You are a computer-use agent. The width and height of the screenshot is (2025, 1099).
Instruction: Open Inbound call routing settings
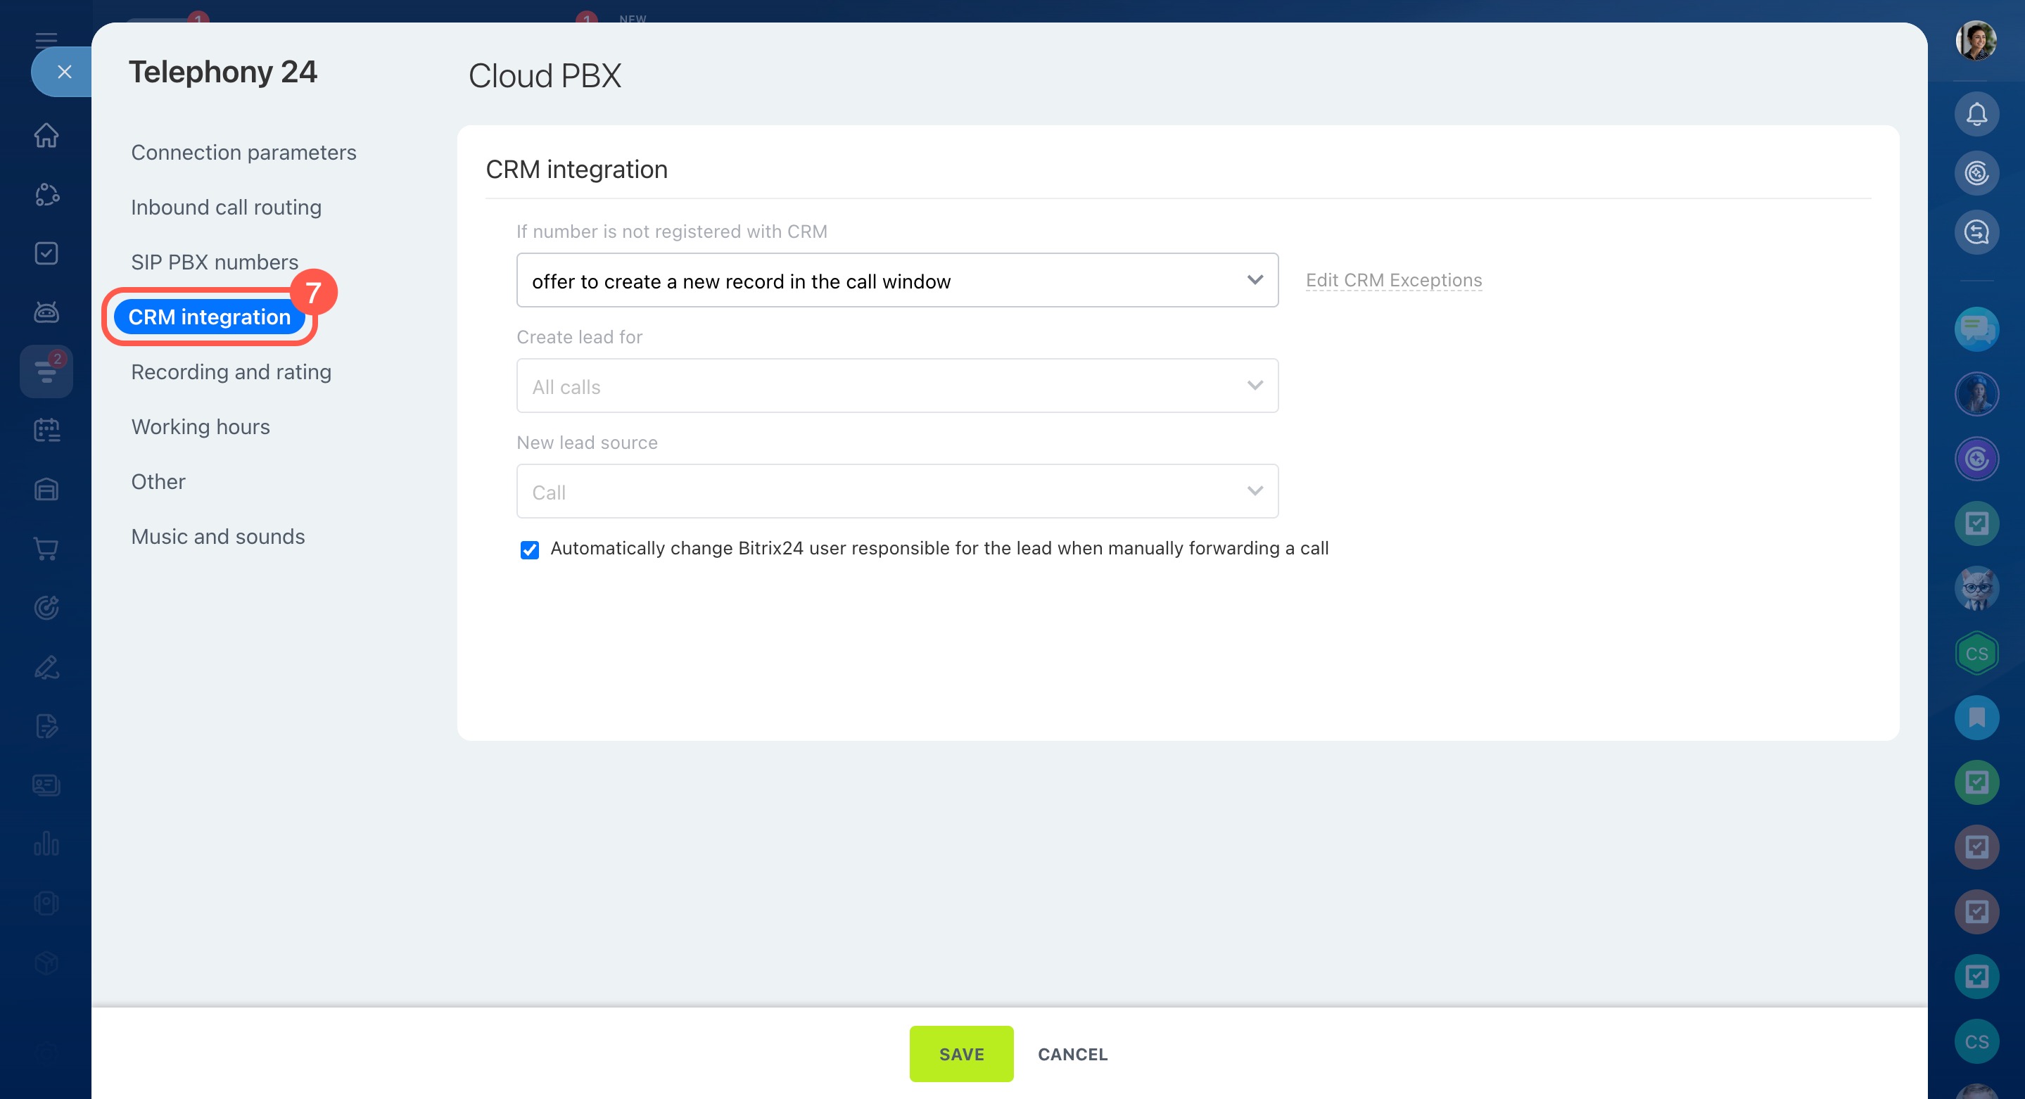click(x=227, y=208)
